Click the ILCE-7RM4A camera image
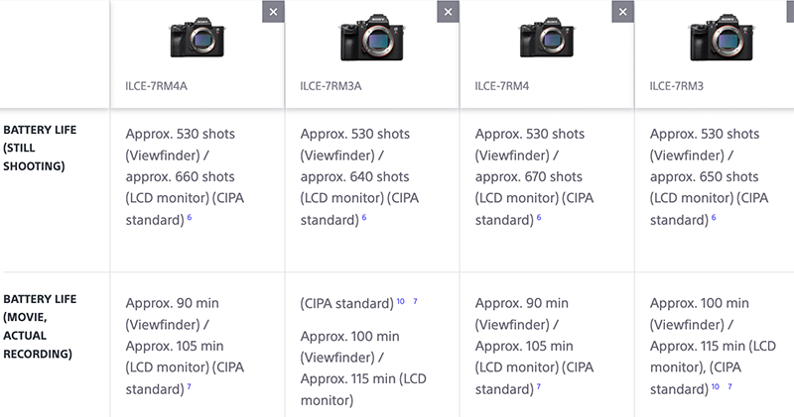 pos(198,38)
